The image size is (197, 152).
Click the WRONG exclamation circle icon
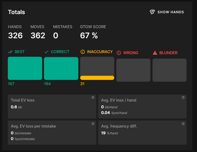(119, 53)
